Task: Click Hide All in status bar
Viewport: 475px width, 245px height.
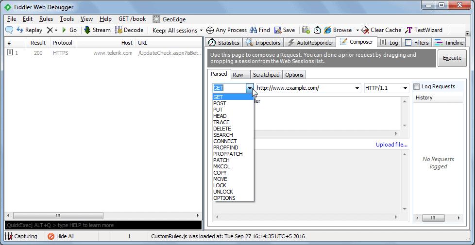Action: [61, 237]
